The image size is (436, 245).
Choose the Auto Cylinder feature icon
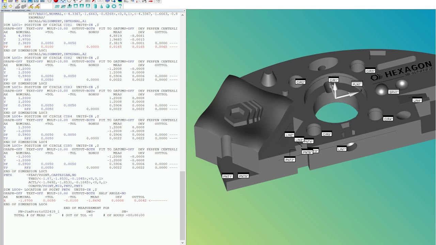pyautogui.click(x=95, y=6)
